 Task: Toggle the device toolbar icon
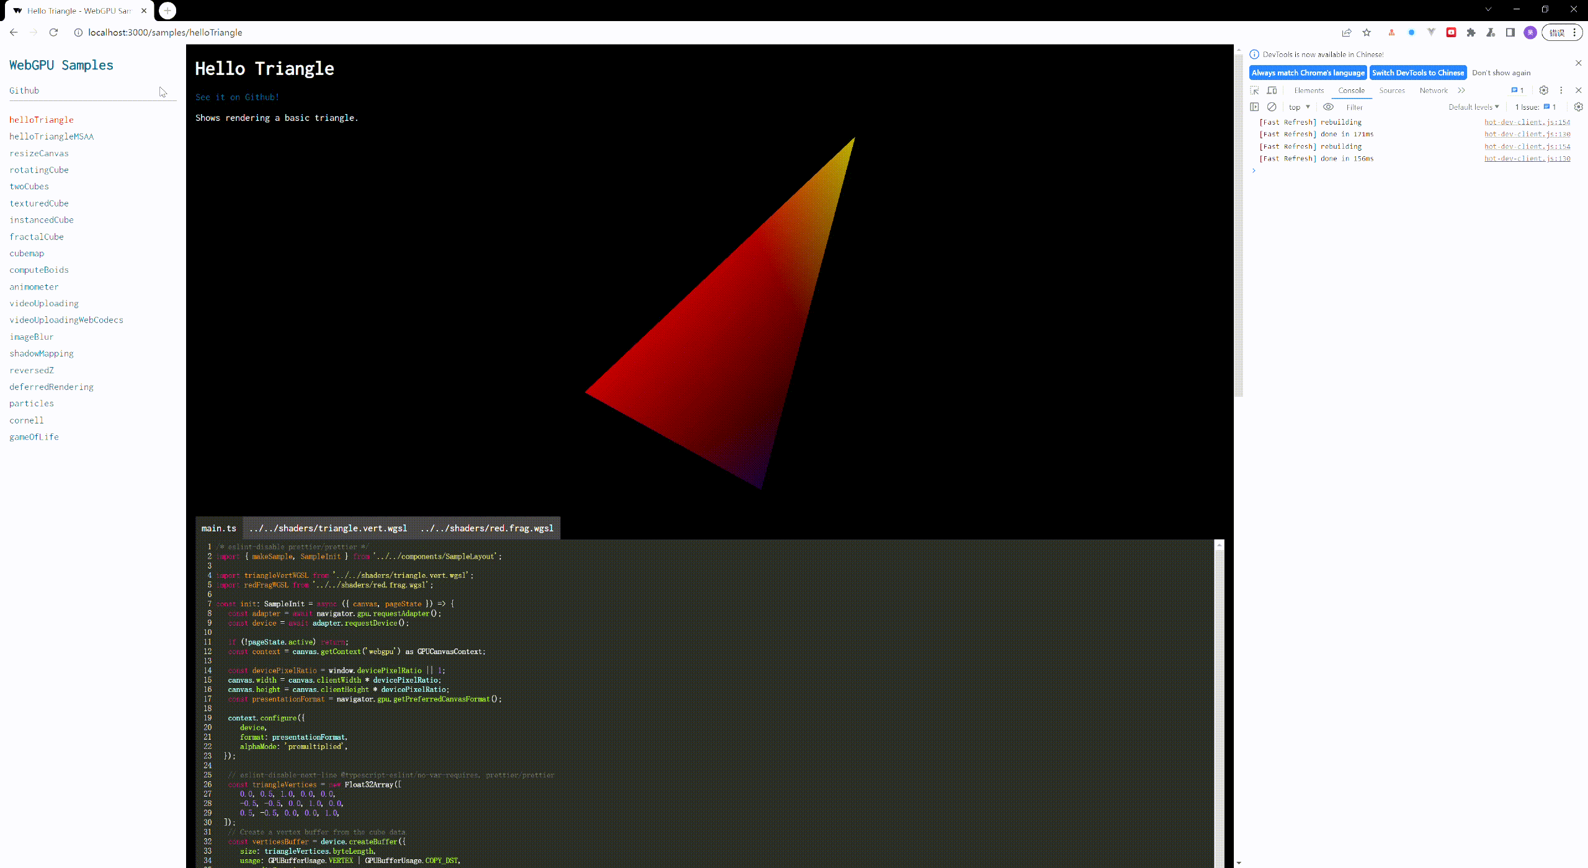point(1272,91)
